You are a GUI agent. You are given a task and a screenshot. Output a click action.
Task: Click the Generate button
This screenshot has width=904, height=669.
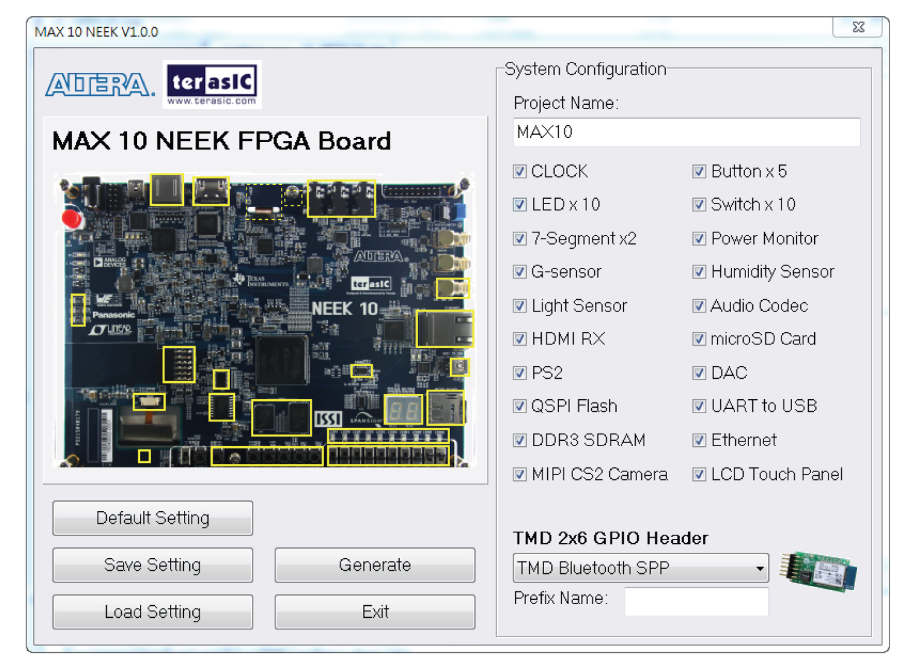[x=375, y=565]
